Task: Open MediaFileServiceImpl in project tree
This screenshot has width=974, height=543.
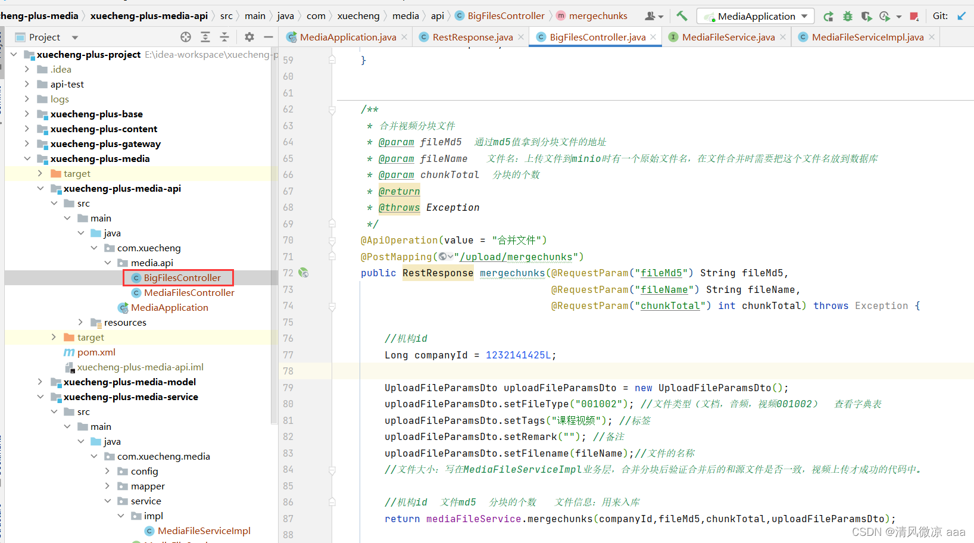Action: point(204,530)
